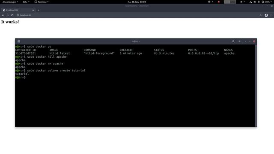274x154 pixels.
Task: Click the microphone icon in system tray
Action: point(259,2)
